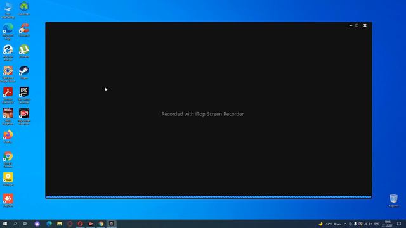
Task: Open the Windows Start menu
Action: coord(5,224)
